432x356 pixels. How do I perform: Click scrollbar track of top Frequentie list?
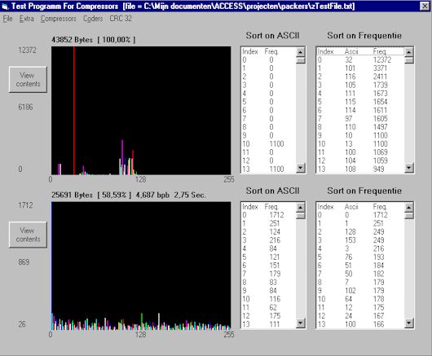pyautogui.click(x=409, y=113)
